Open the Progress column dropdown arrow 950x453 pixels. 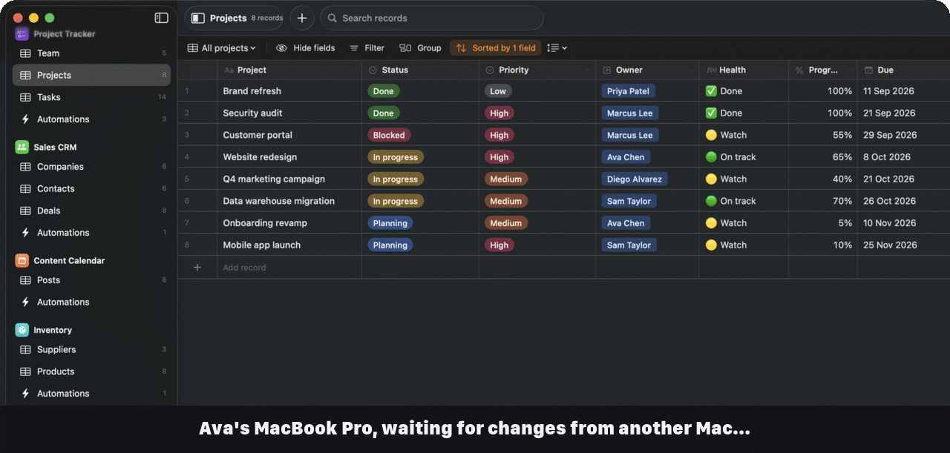tap(849, 70)
